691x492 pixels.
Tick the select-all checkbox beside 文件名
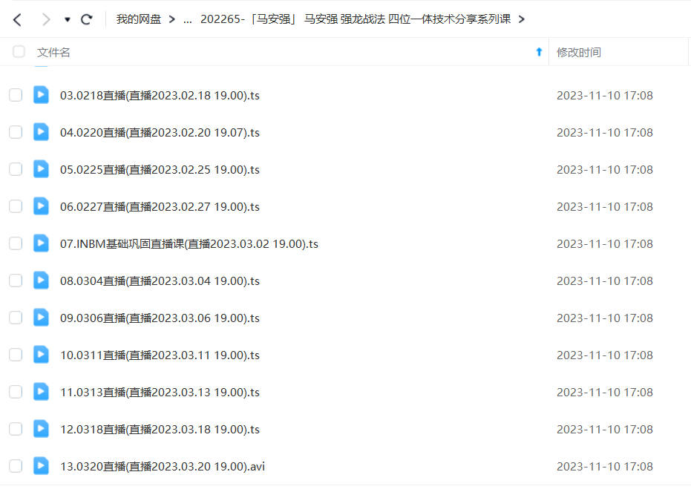(x=19, y=52)
